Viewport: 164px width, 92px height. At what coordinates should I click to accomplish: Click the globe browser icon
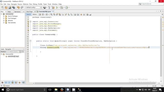[45, 7]
